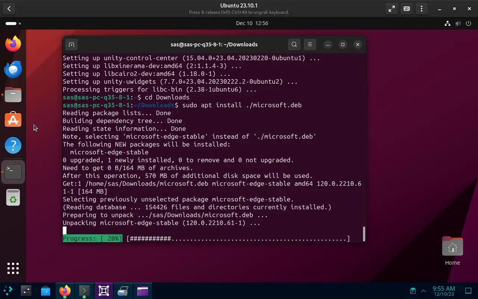This screenshot has width=478, height=299.
Task: Switch to Firefox in the host taskbar
Action: pyautogui.click(x=65, y=291)
